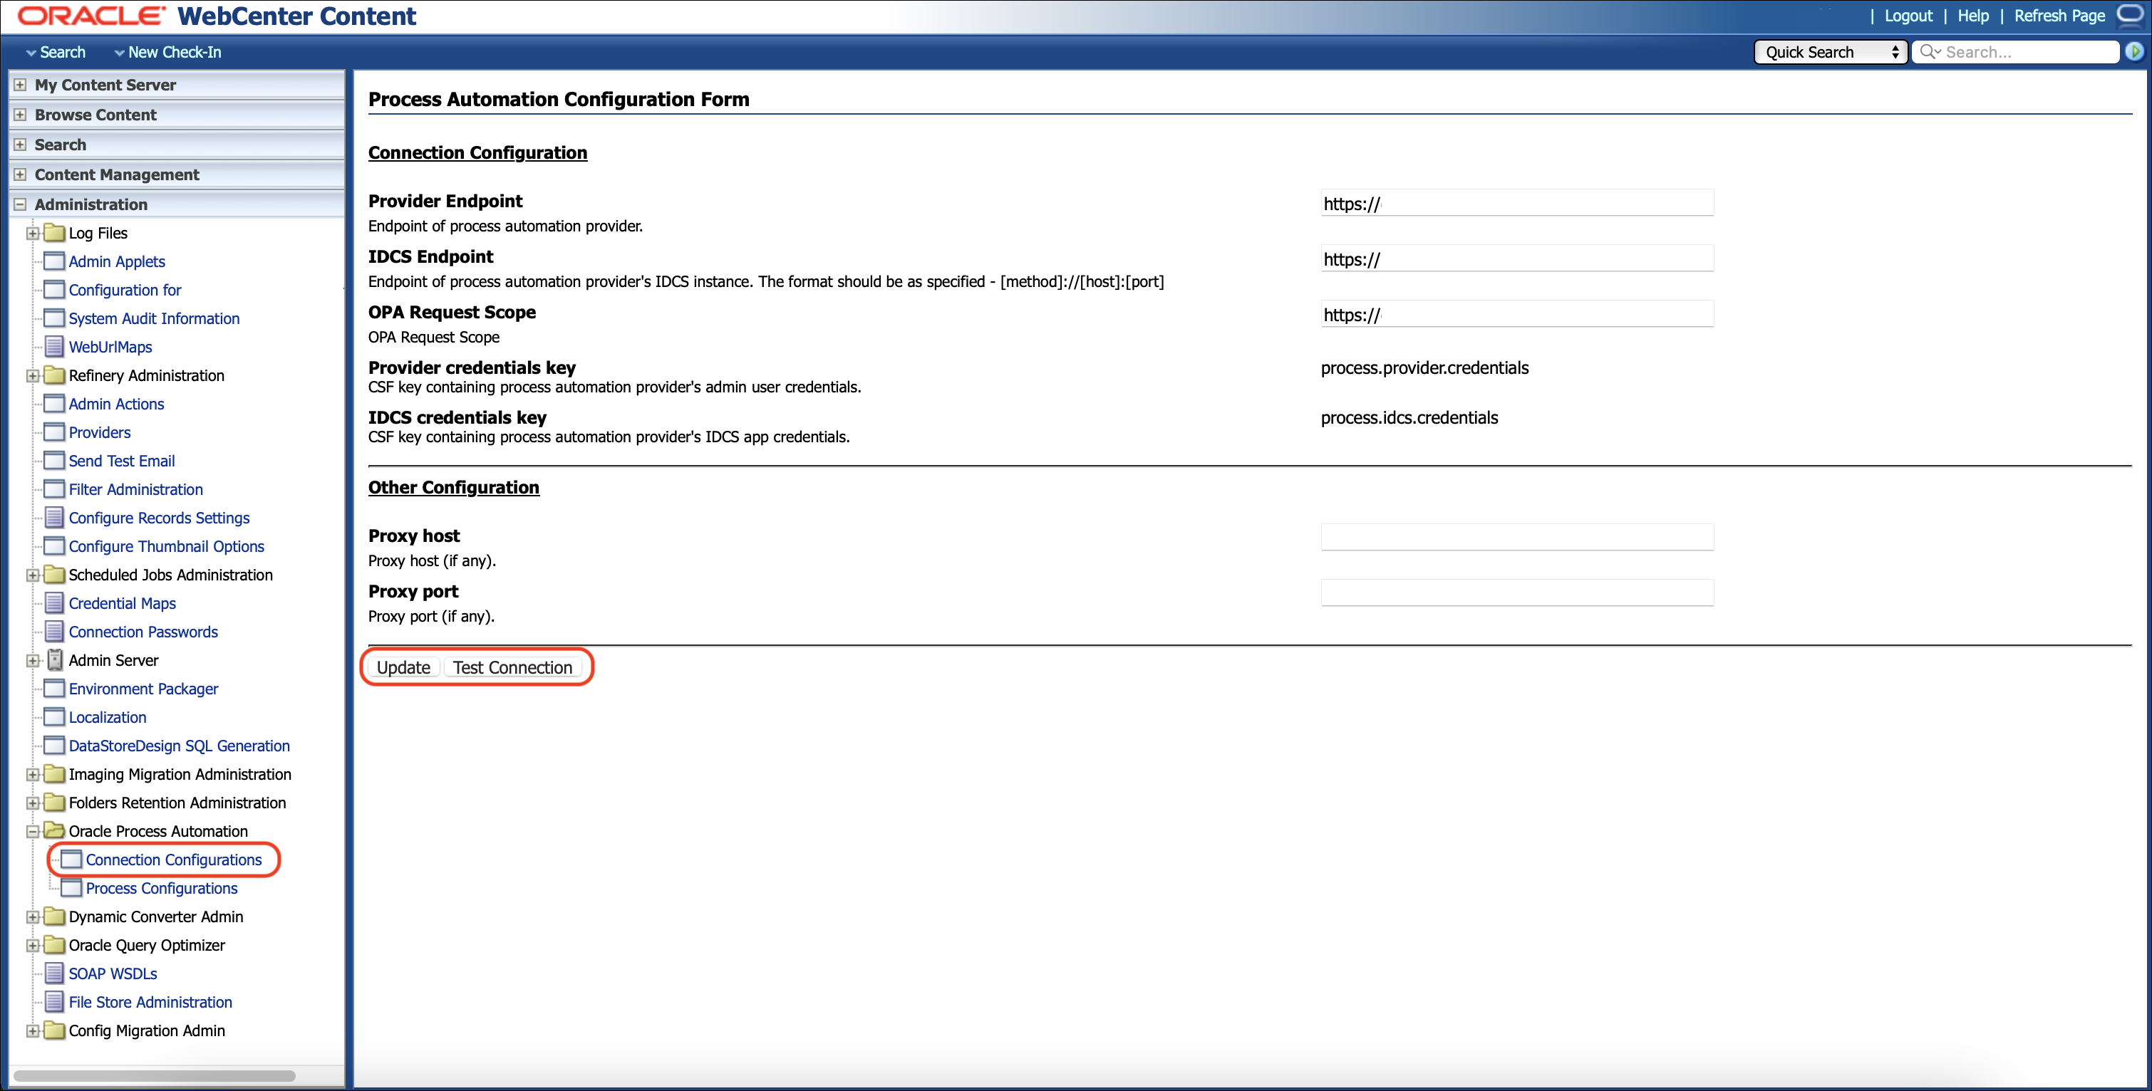Open the Configuration for link
Viewport: 2152px width, 1091px height.
(125, 290)
